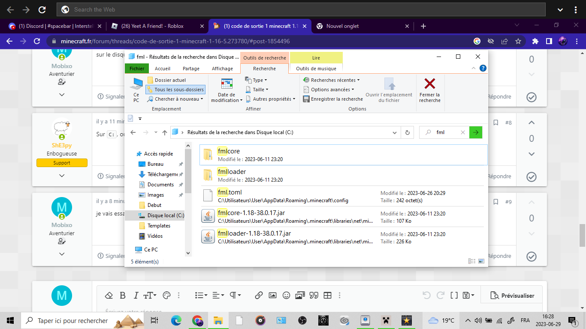Switch to Outils de musique tab
The image size is (586, 329).
316,69
